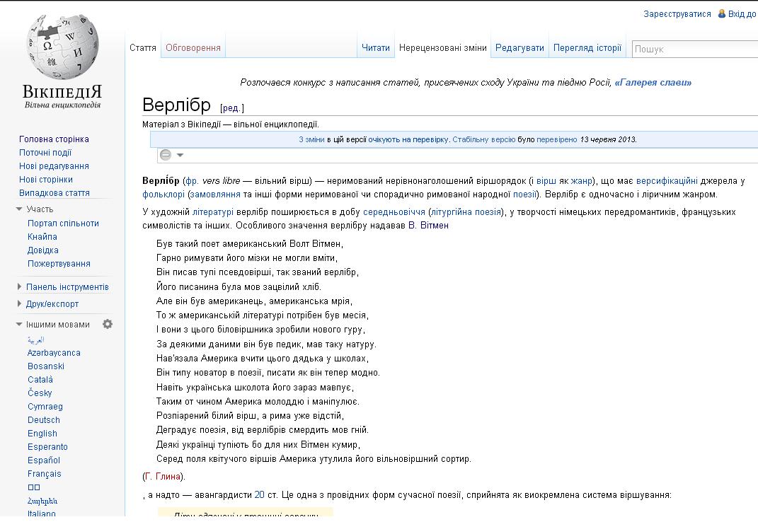Click the Зареєструватися link
This screenshot has width=758, height=522.
tap(677, 14)
